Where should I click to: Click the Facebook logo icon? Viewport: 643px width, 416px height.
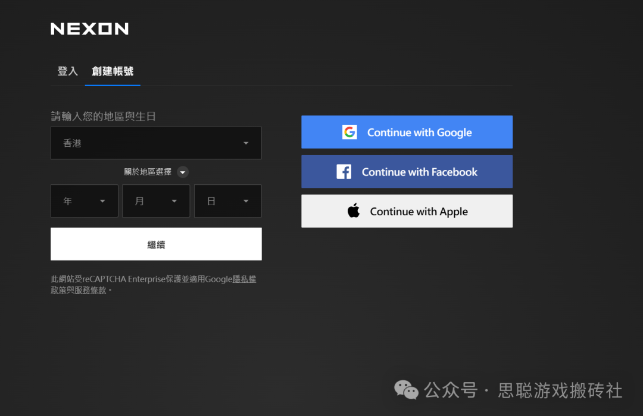344,172
